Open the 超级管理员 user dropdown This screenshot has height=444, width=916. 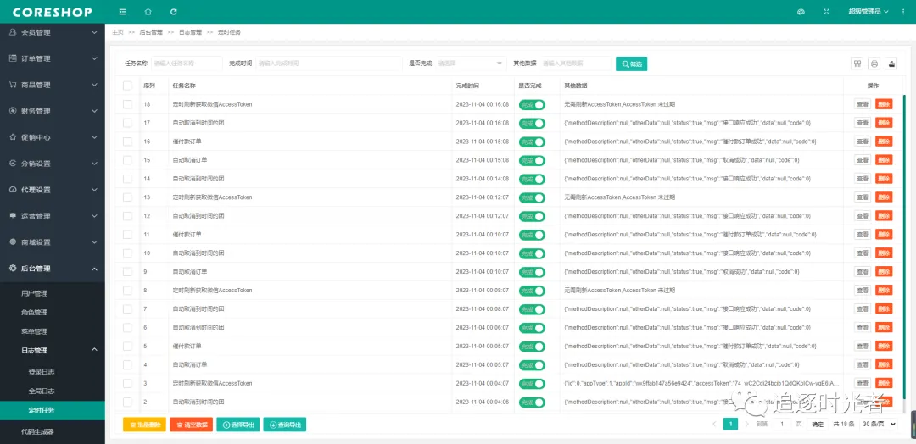point(869,12)
